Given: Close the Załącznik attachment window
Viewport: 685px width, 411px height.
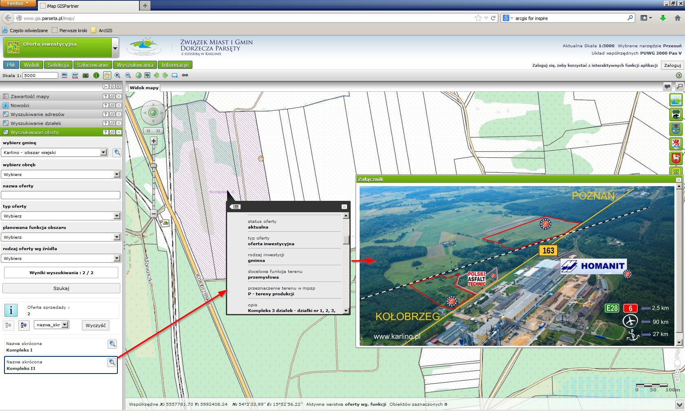Looking at the screenshot, I should 678,180.
